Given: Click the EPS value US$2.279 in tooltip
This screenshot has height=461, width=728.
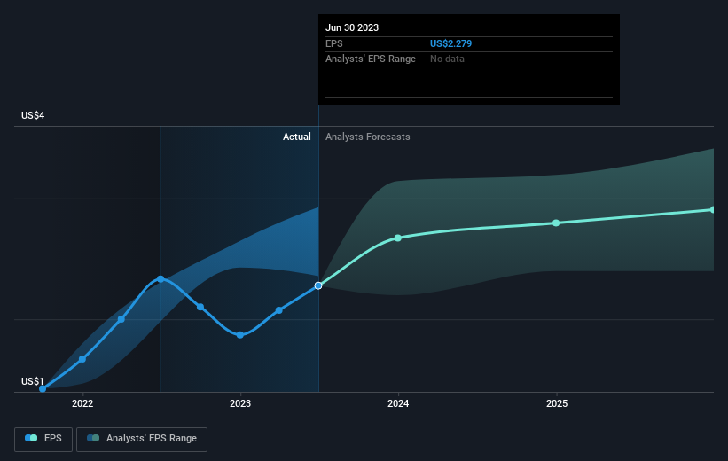Looking at the screenshot, I should [450, 43].
